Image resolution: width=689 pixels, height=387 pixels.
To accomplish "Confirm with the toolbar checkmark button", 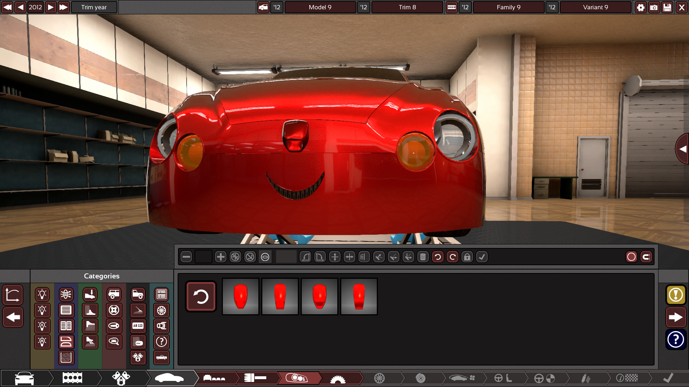I will click(x=482, y=257).
